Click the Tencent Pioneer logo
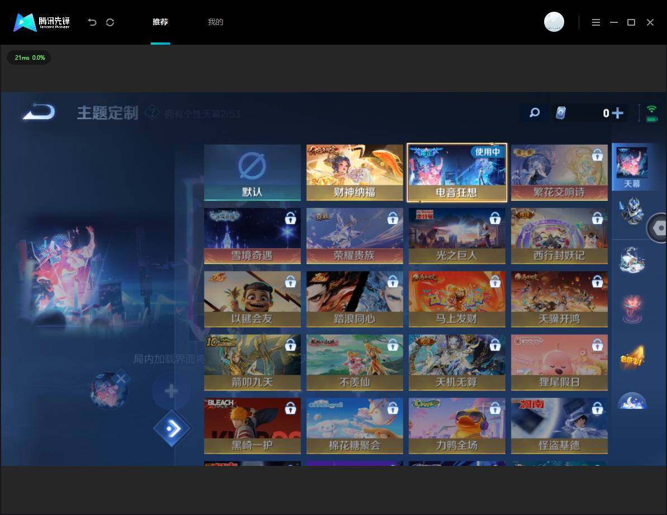Screen dimensions: 667x515 (x=41, y=22)
